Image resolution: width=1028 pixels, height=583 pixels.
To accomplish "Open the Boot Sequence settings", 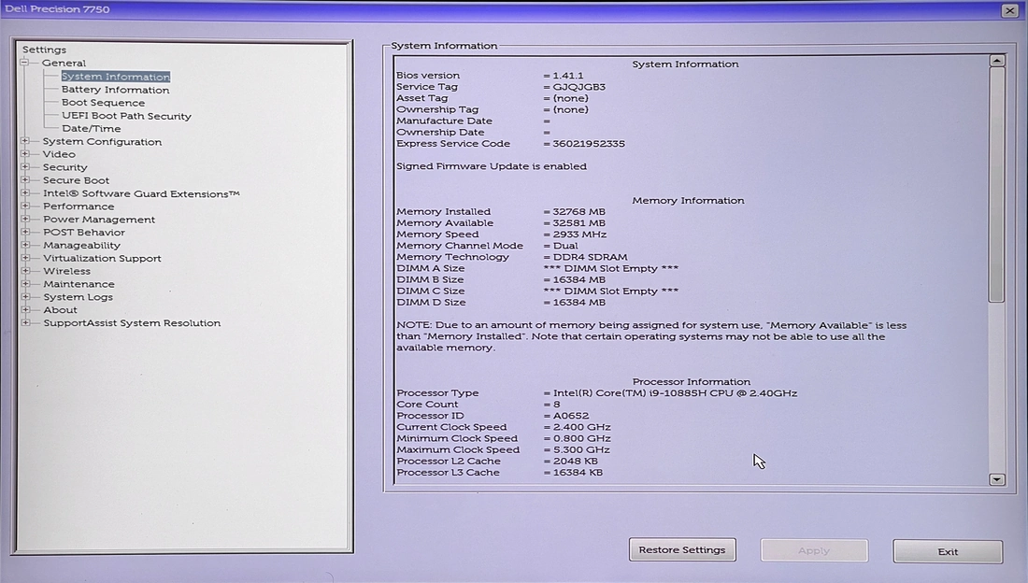I will pos(103,103).
